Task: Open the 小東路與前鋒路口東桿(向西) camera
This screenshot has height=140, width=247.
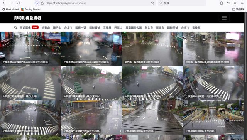Action: coord(213,117)
